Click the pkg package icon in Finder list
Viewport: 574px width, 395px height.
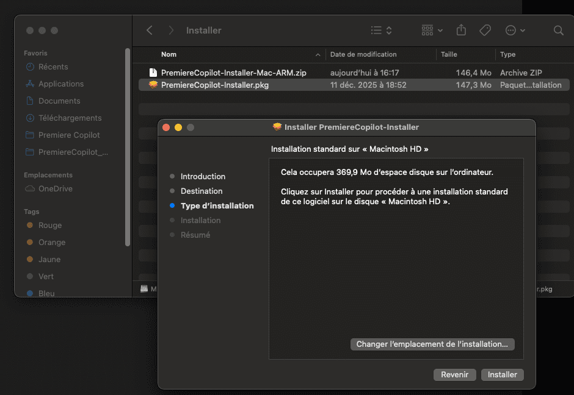(x=153, y=85)
